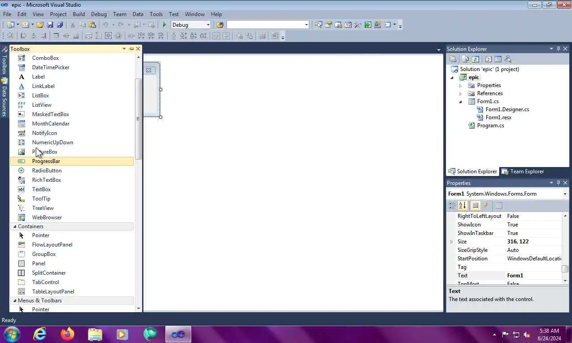Switch to the Team Explorer tab
The height and width of the screenshot is (343, 572).
coord(522,171)
